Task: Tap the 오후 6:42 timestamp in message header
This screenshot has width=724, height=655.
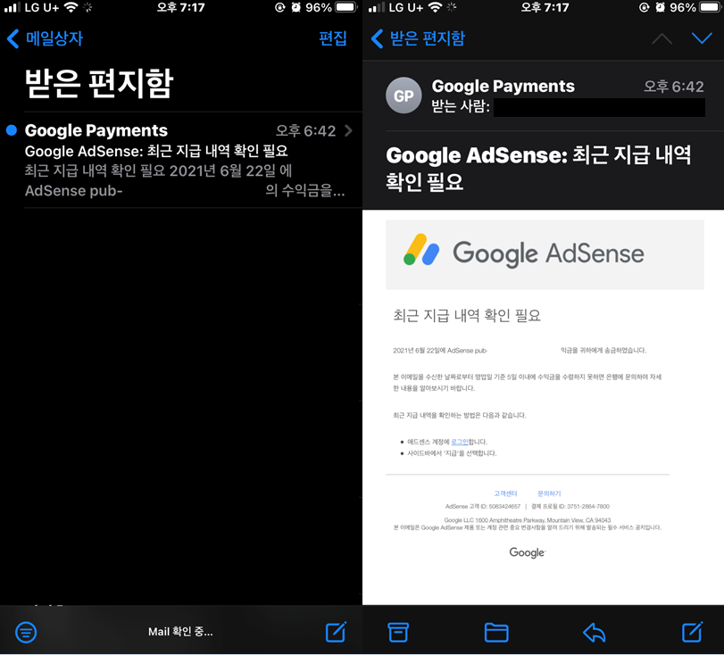Action: (674, 87)
